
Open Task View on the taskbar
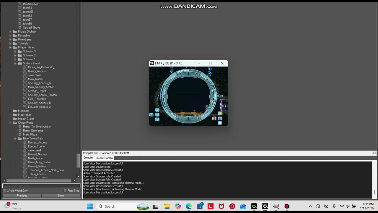click(x=156, y=206)
